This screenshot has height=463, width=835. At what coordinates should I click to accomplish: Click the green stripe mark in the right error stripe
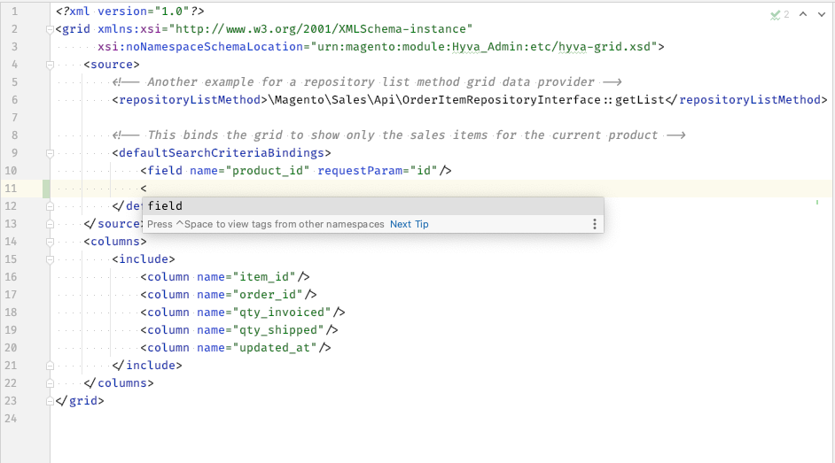click(x=817, y=202)
